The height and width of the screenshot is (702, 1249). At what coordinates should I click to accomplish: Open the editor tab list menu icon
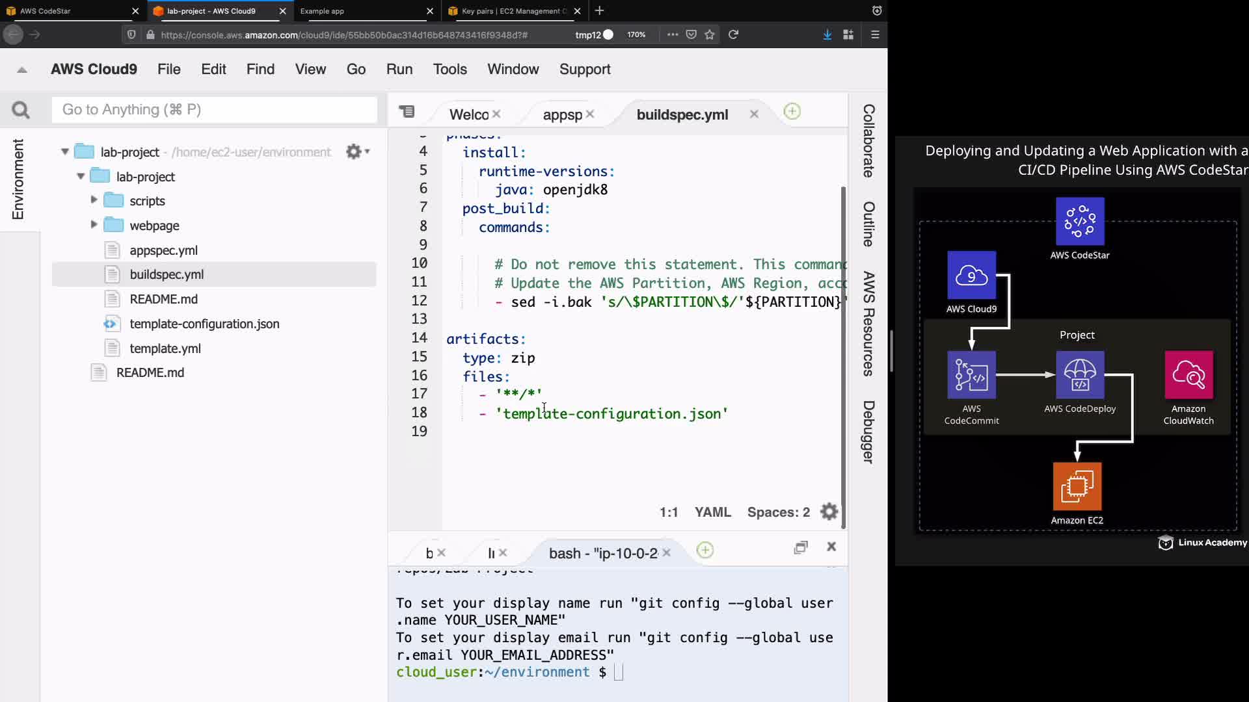click(x=407, y=112)
